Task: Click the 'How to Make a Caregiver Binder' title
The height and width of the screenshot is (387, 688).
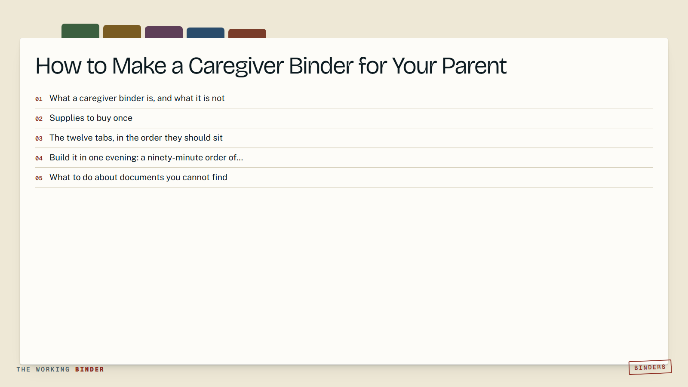Action: click(271, 66)
